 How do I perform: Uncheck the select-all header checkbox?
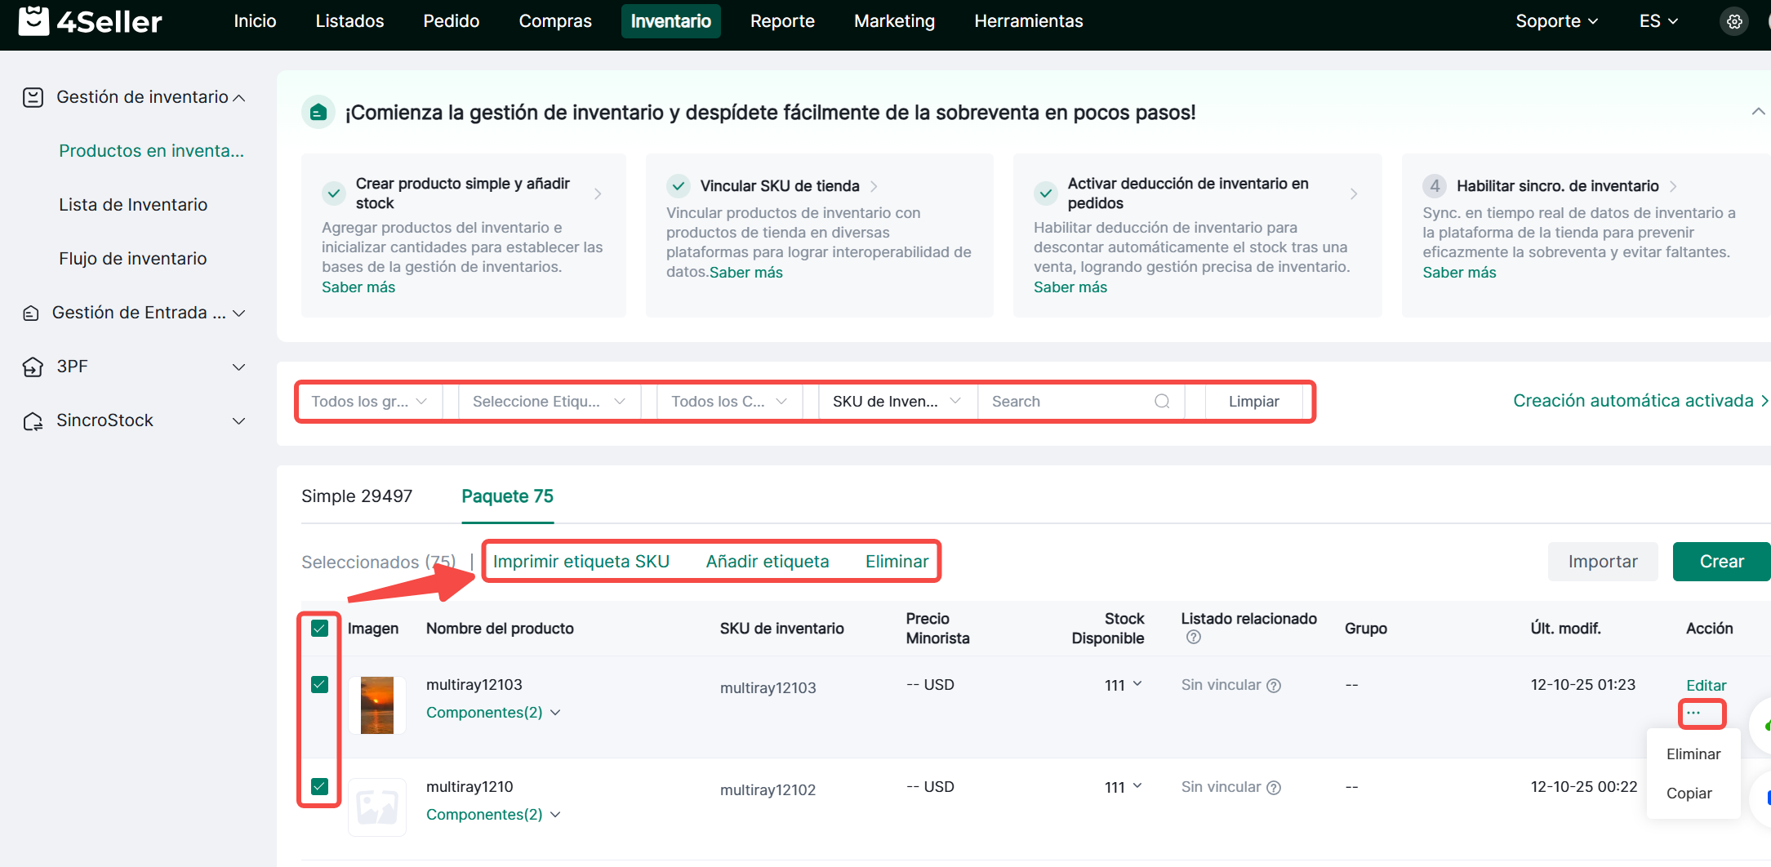tap(319, 628)
